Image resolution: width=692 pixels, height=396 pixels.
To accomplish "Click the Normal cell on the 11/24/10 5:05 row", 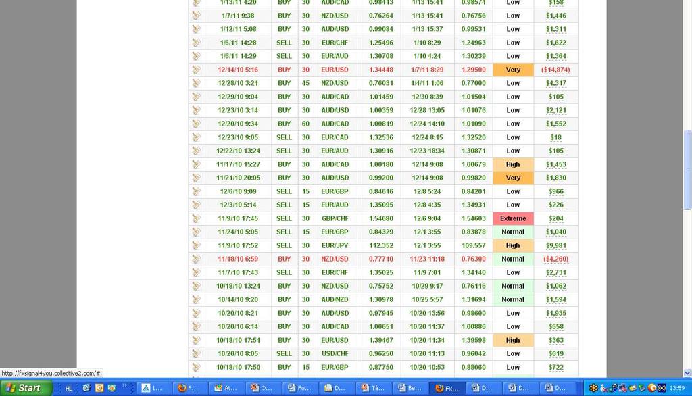I will [x=513, y=232].
